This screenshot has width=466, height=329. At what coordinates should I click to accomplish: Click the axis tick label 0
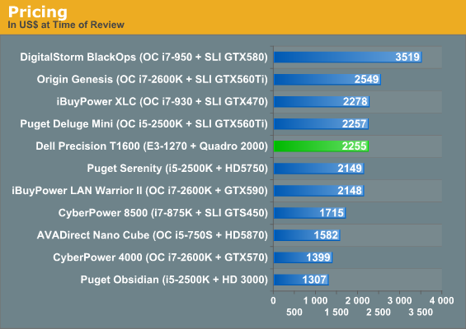(273, 301)
